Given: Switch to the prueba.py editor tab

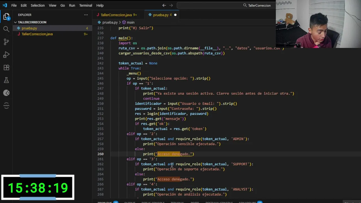Looking at the screenshot, I should (x=162, y=15).
